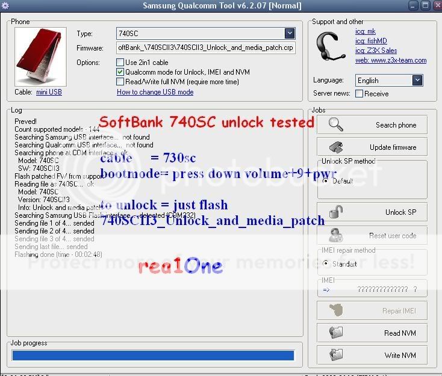Select the Standart IMEI repair method
The width and height of the screenshot is (442, 376).
click(326, 264)
